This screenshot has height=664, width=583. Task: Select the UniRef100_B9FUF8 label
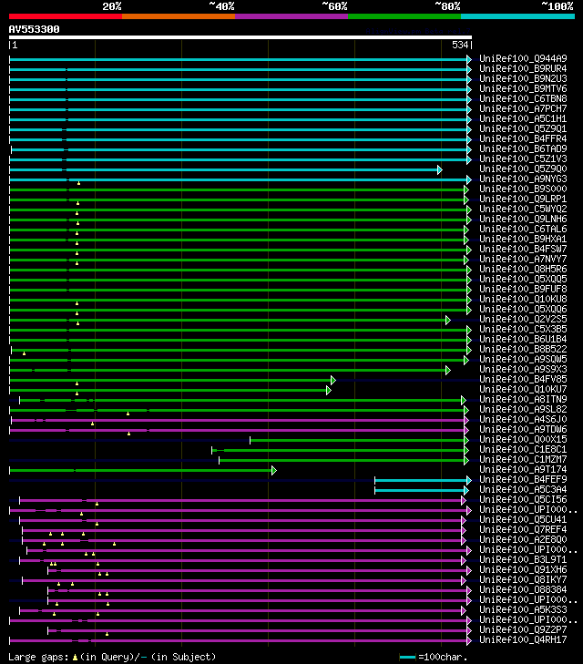tap(523, 290)
